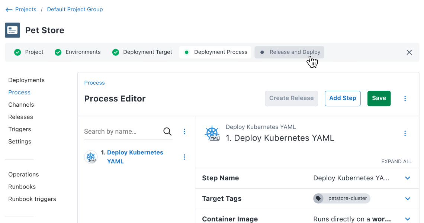
Task: Click the Save button
Action: pyautogui.click(x=379, y=98)
